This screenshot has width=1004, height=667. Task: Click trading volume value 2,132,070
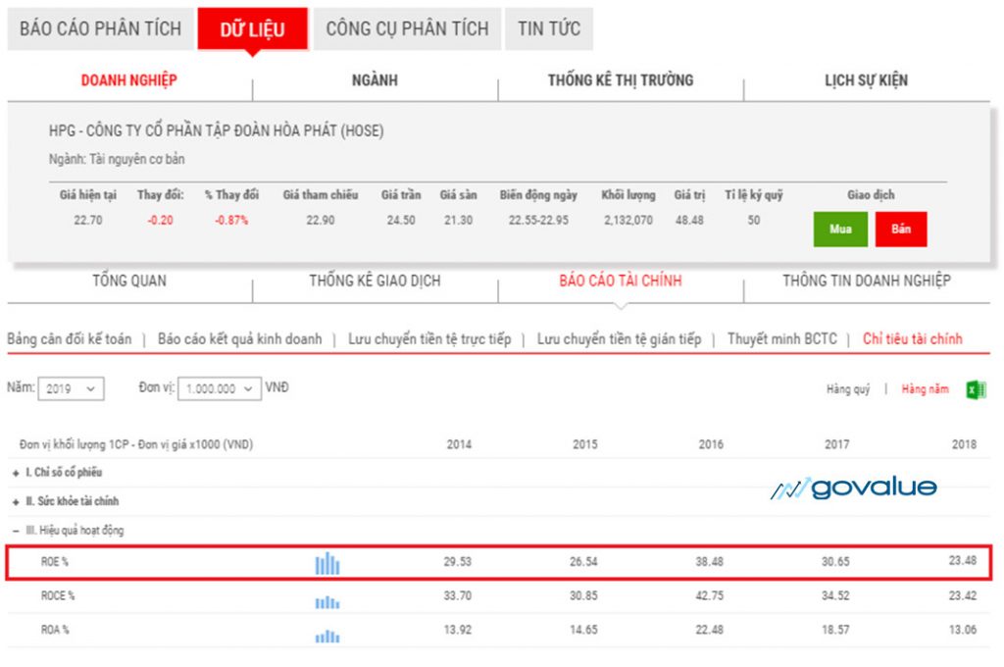click(628, 221)
